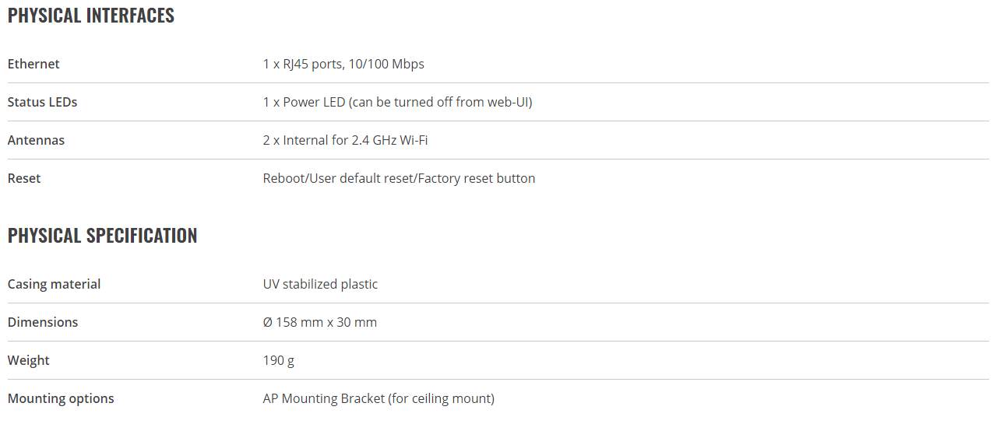This screenshot has height=424, width=993.
Task: Select the Dimensions row label
Action: point(43,322)
